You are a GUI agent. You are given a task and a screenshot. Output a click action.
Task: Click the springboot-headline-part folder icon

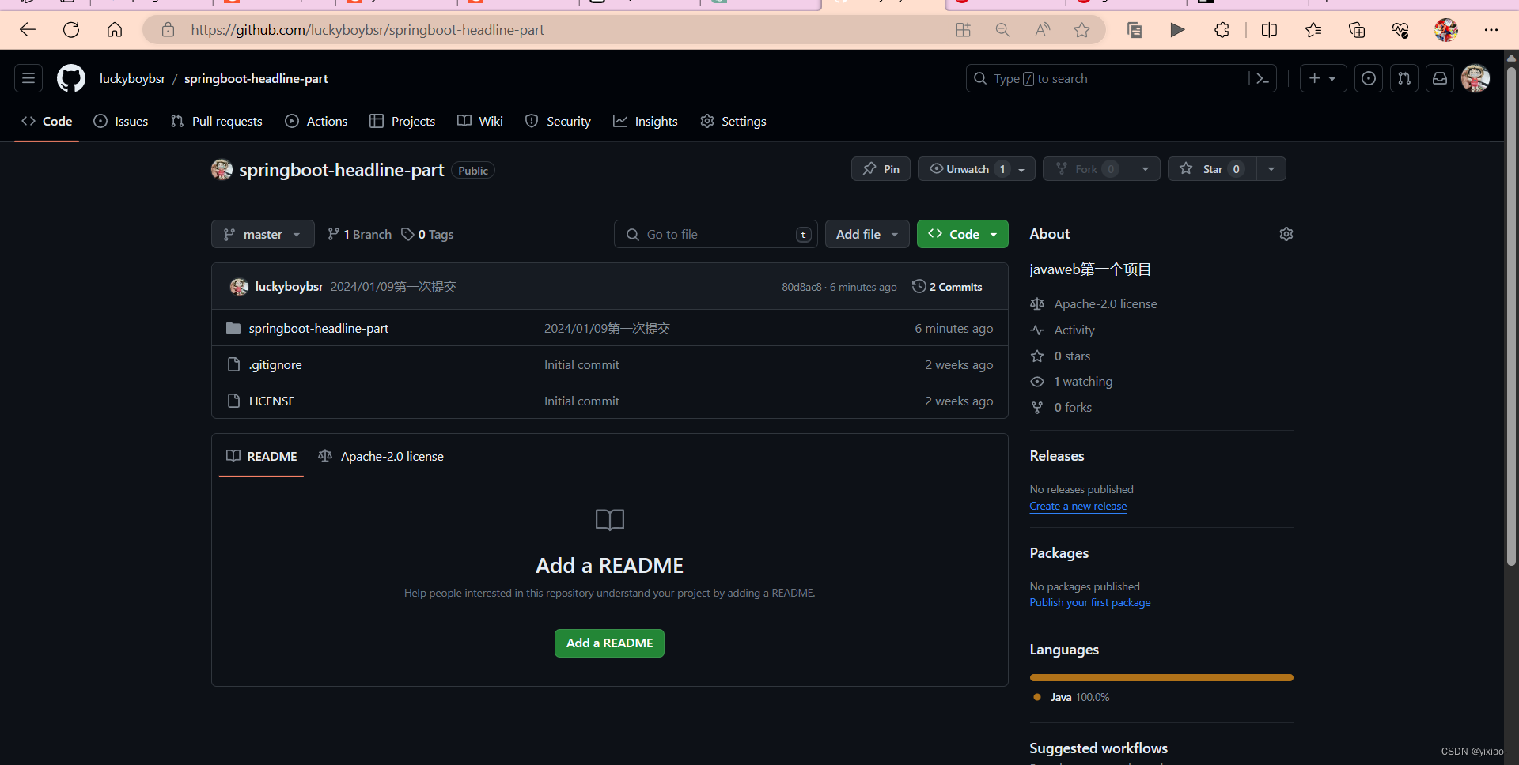[233, 328]
